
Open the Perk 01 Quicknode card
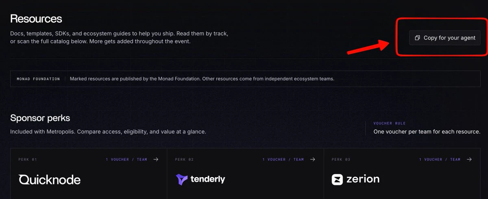click(x=89, y=173)
